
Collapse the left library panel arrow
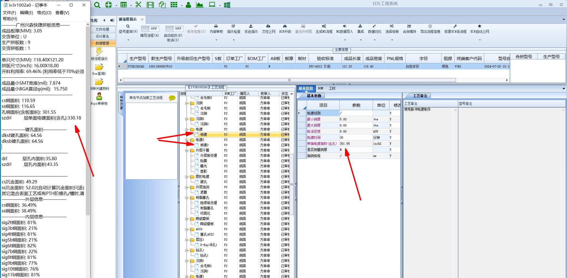[x=104, y=20]
